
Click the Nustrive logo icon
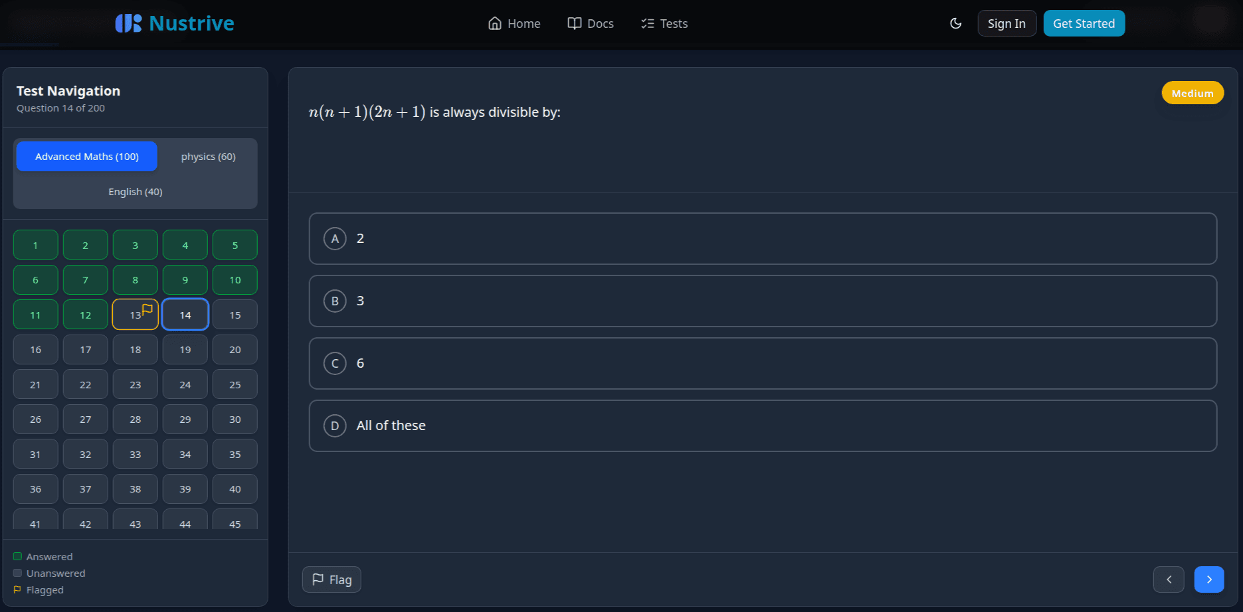coord(128,23)
